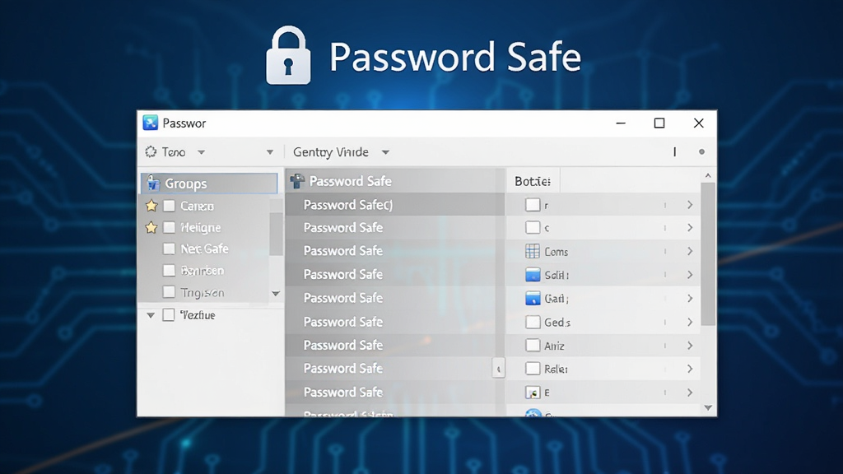843x474 pixels.
Task: Click the app icon beside the Passwor title
Action: [x=150, y=123]
